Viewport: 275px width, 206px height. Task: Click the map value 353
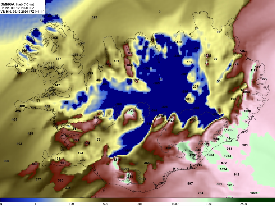(x=76, y=55)
